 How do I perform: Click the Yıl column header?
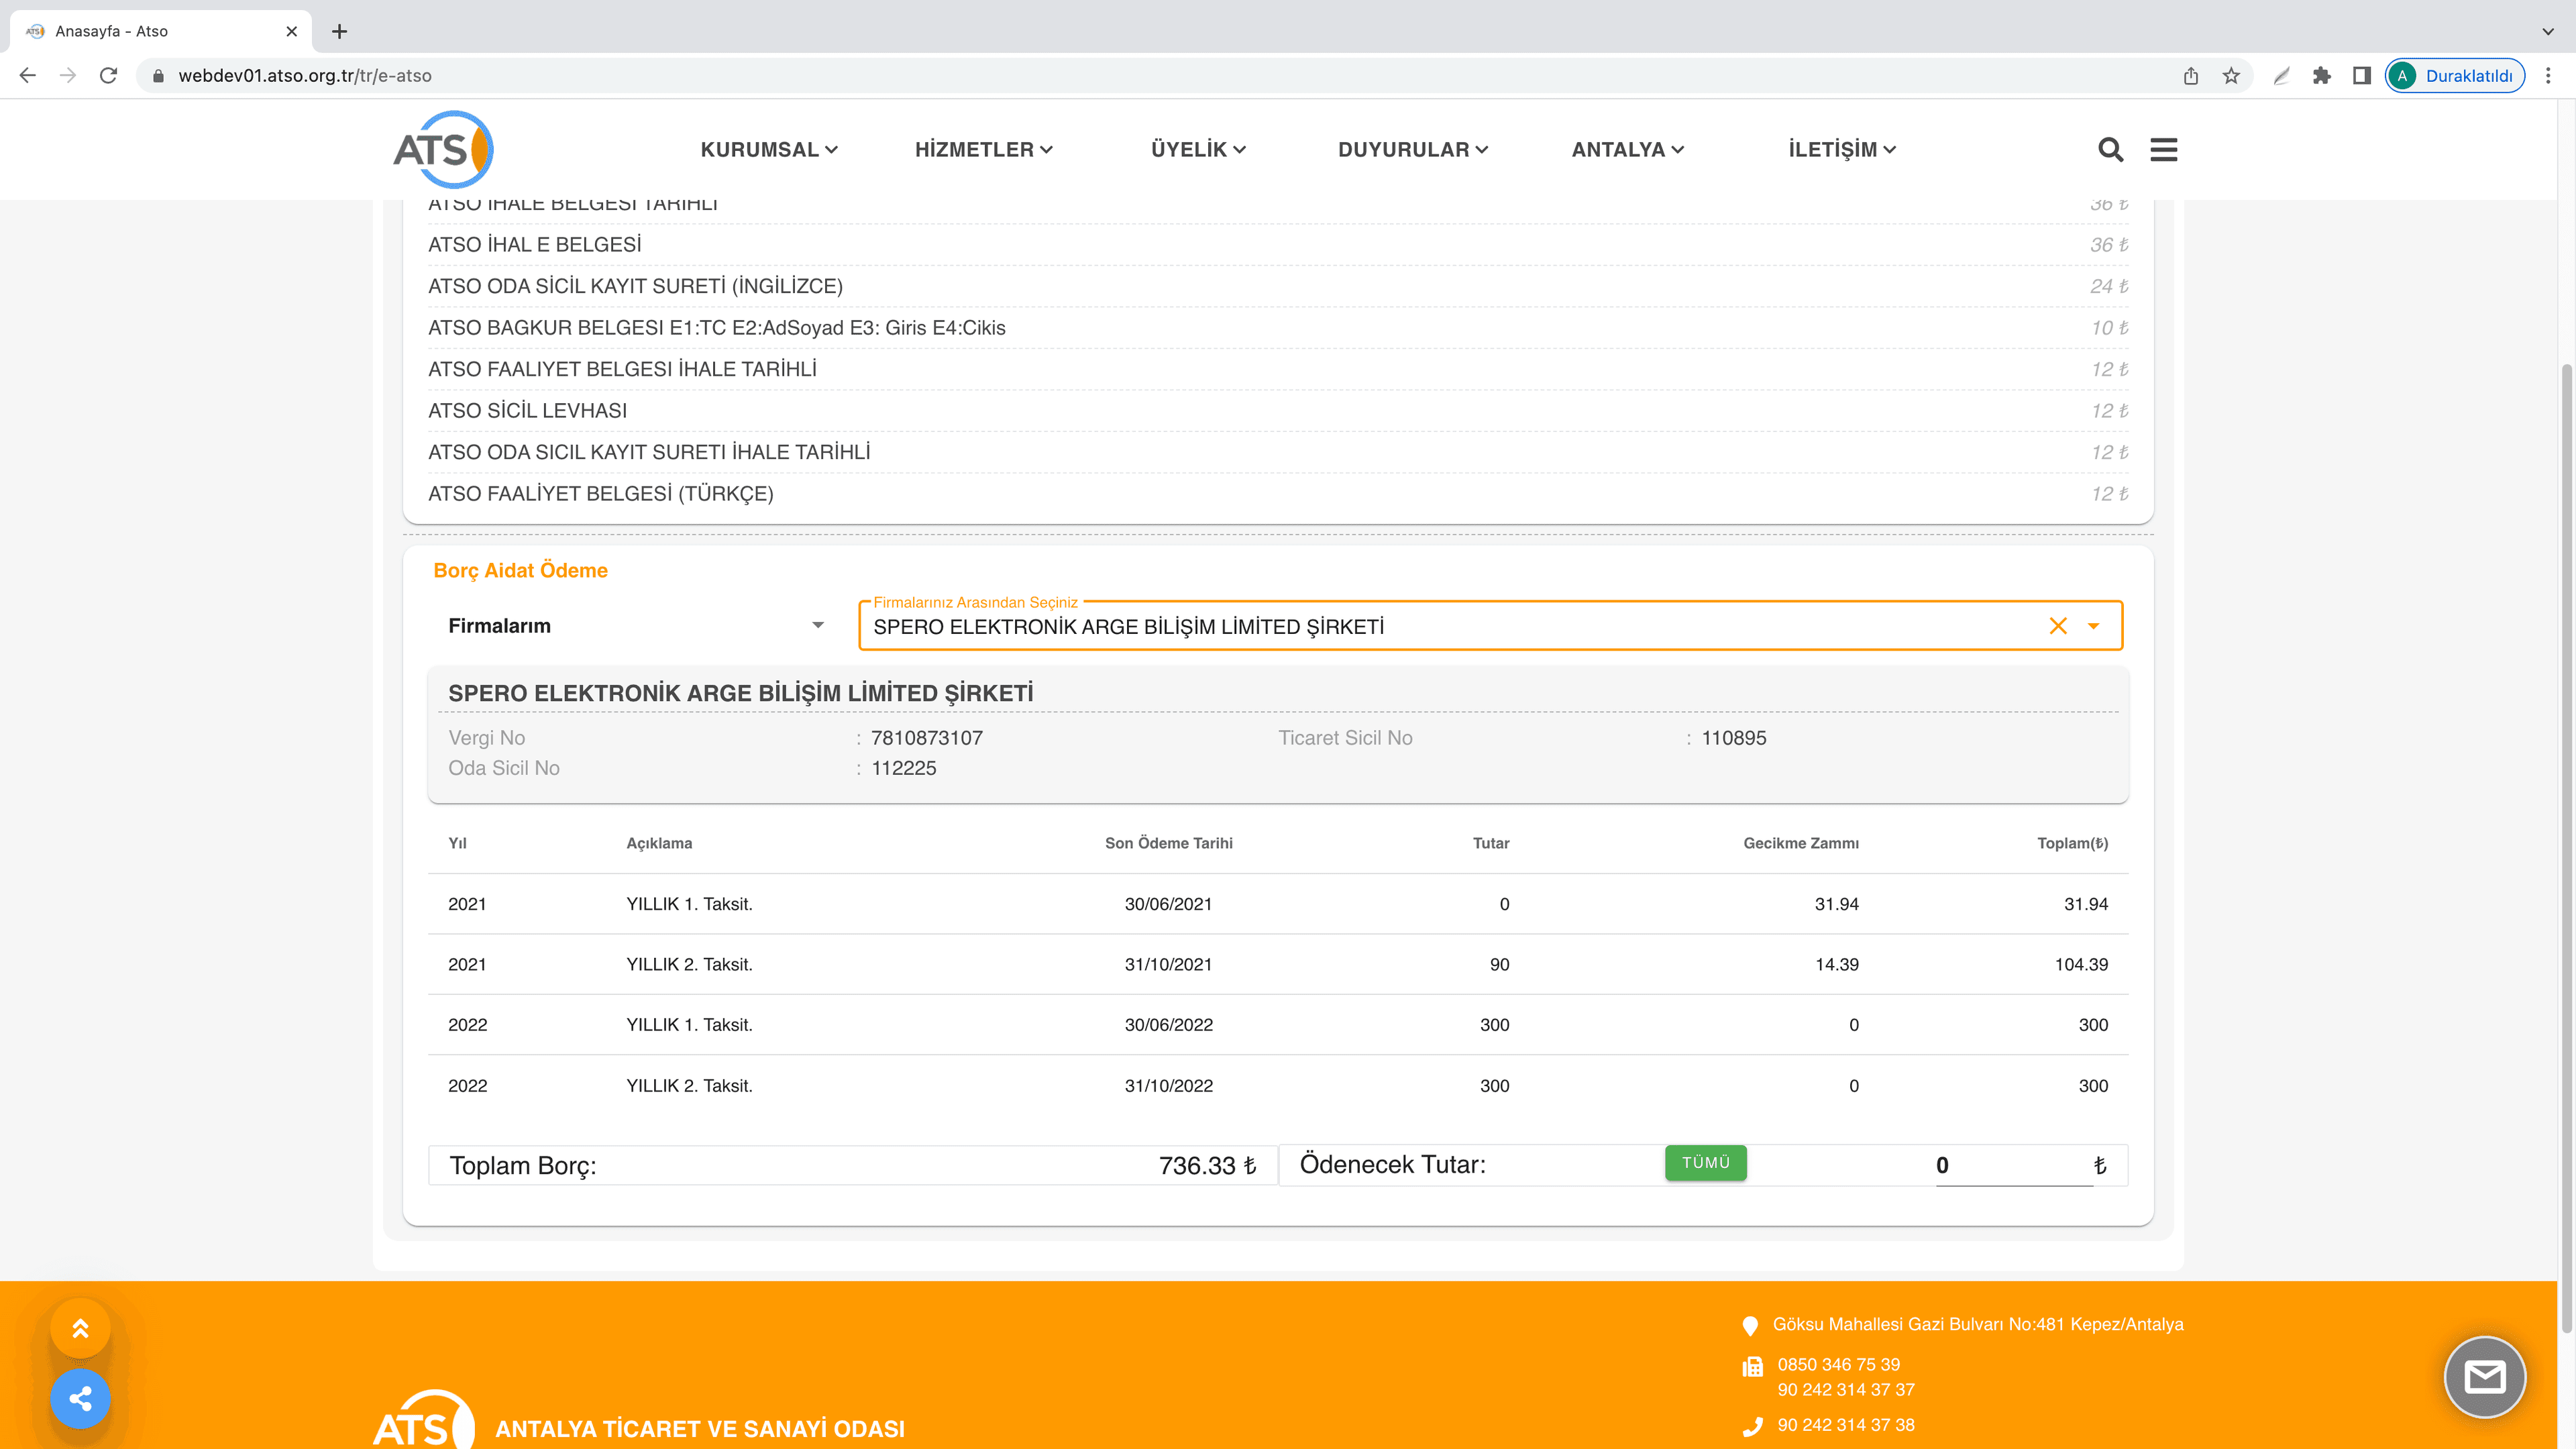coord(457,843)
